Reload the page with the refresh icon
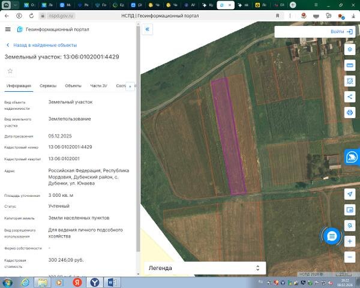Screen dimensions: 360x288 pyautogui.click(x=31, y=16)
